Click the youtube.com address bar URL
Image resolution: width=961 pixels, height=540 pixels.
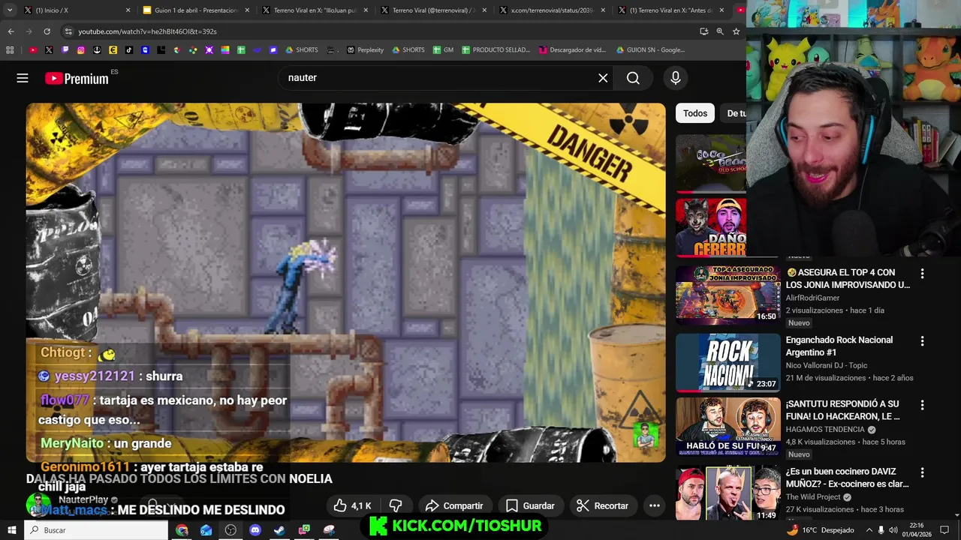tap(147, 31)
